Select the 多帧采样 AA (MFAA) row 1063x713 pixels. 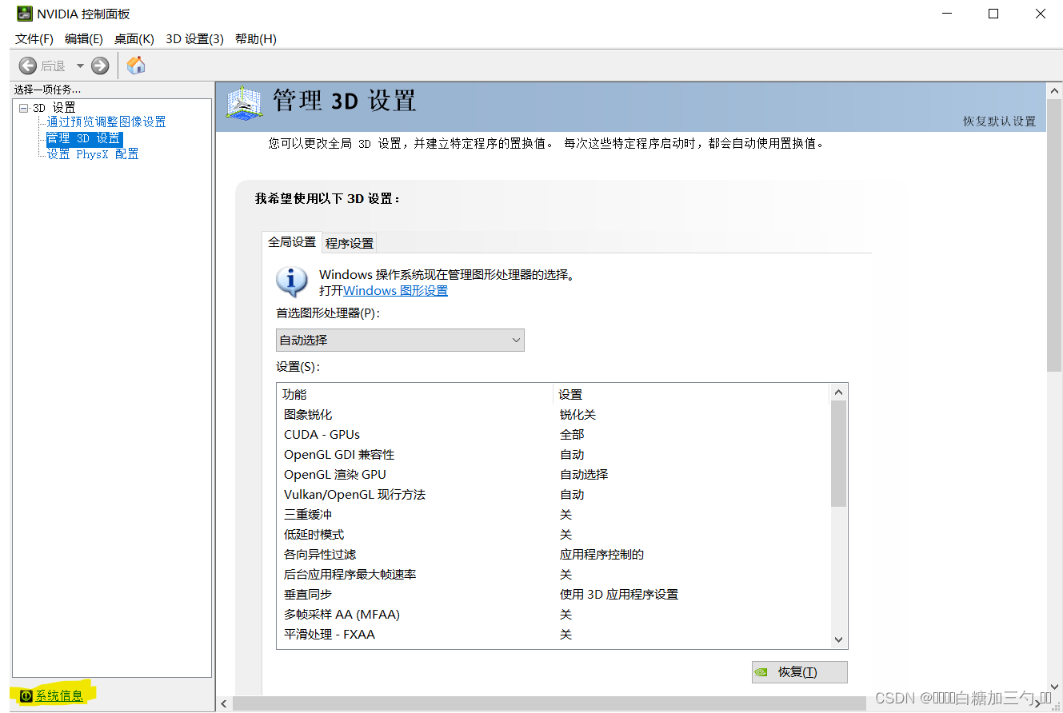554,615
